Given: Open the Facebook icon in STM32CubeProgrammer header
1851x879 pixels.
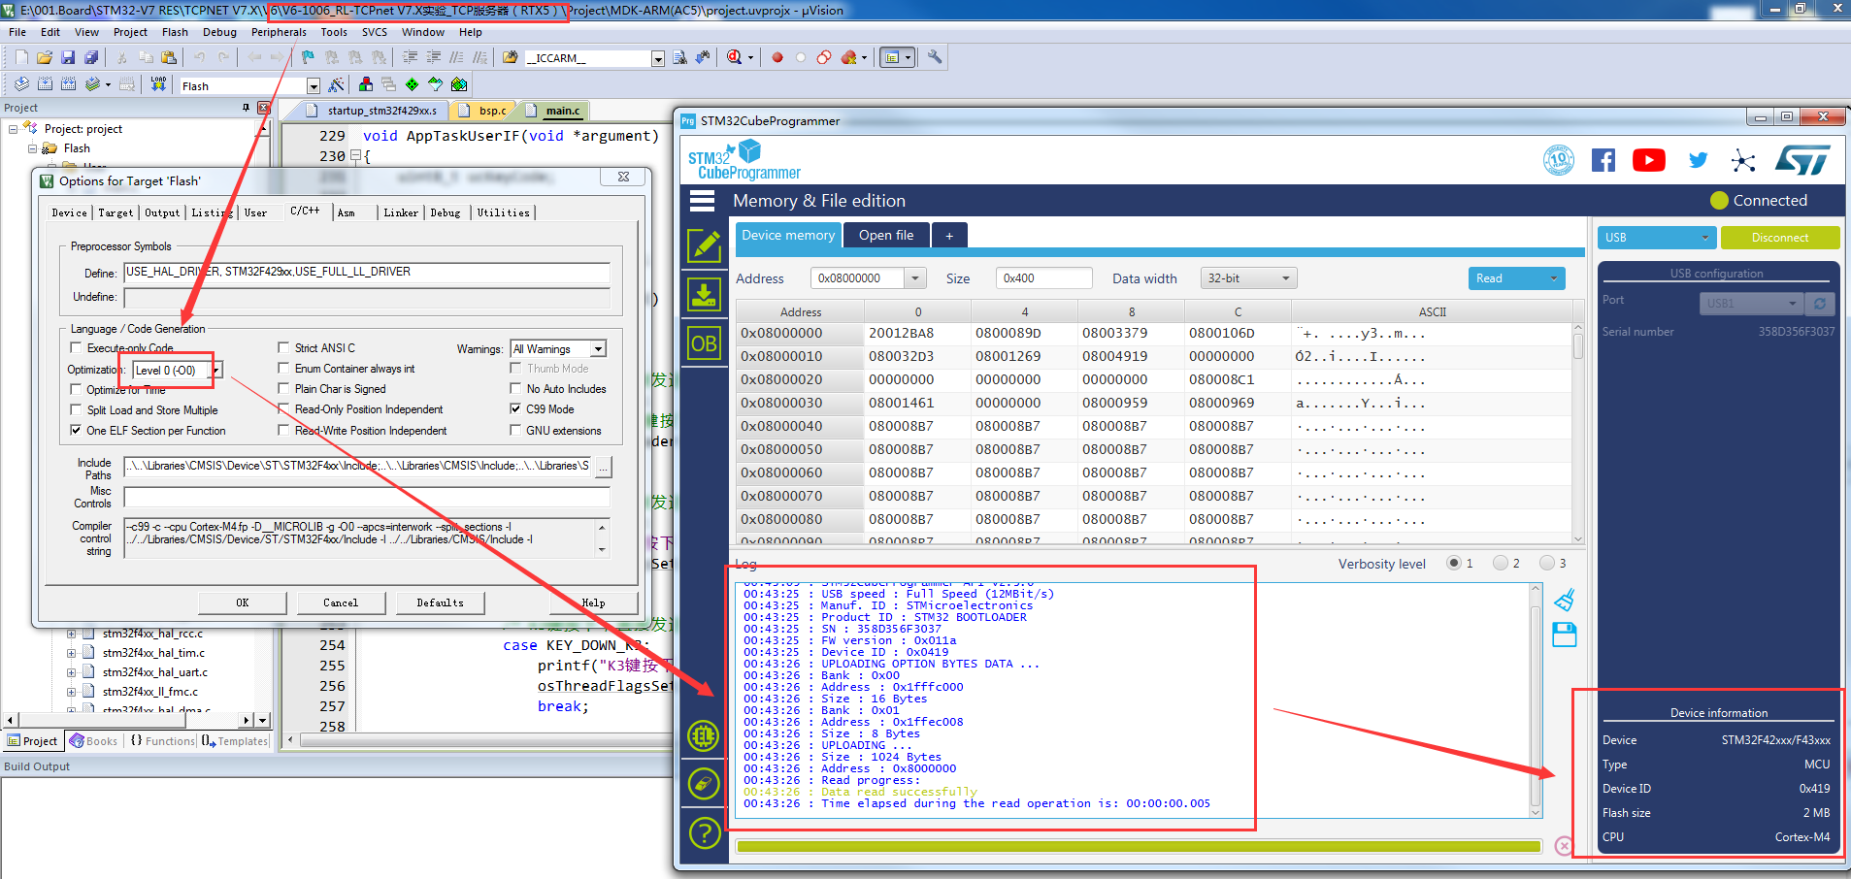Looking at the screenshot, I should point(1603,160).
